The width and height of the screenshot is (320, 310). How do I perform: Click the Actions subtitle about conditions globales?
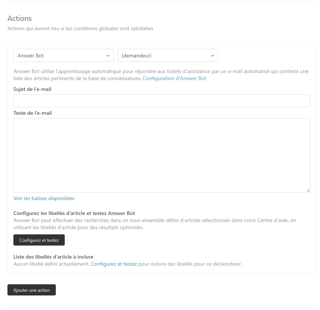(80, 28)
